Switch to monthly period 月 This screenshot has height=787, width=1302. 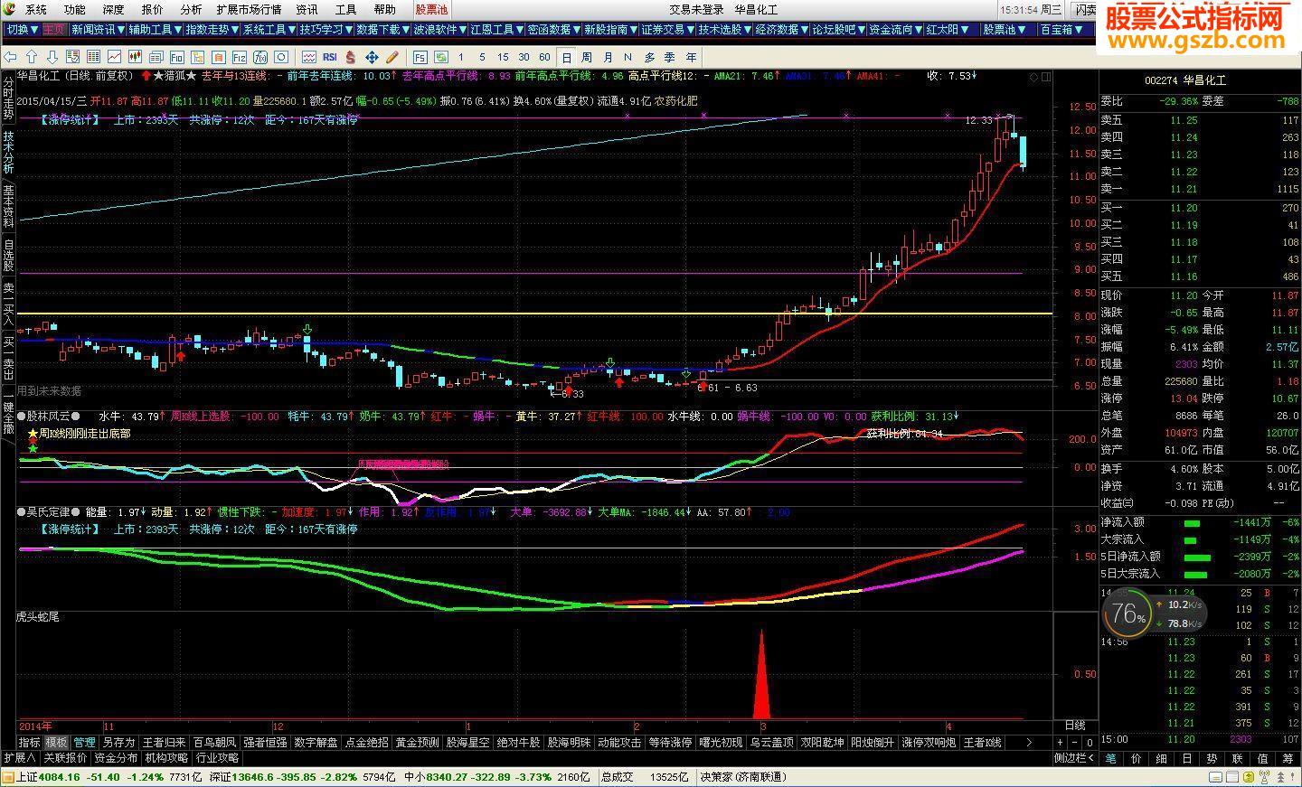(608, 57)
